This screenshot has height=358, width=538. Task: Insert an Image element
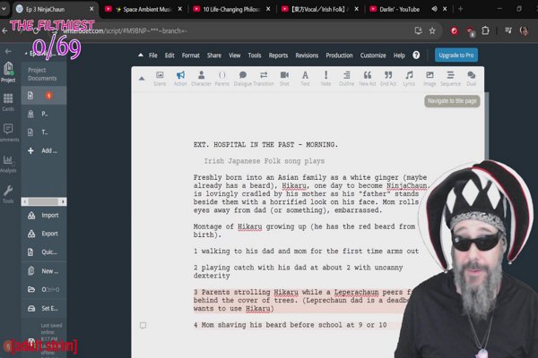[430, 79]
